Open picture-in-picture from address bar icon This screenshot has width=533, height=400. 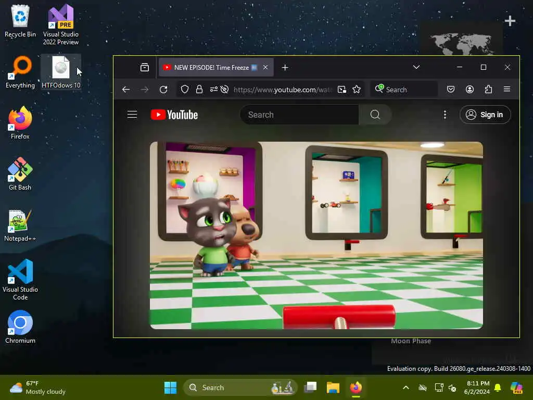[341, 90]
